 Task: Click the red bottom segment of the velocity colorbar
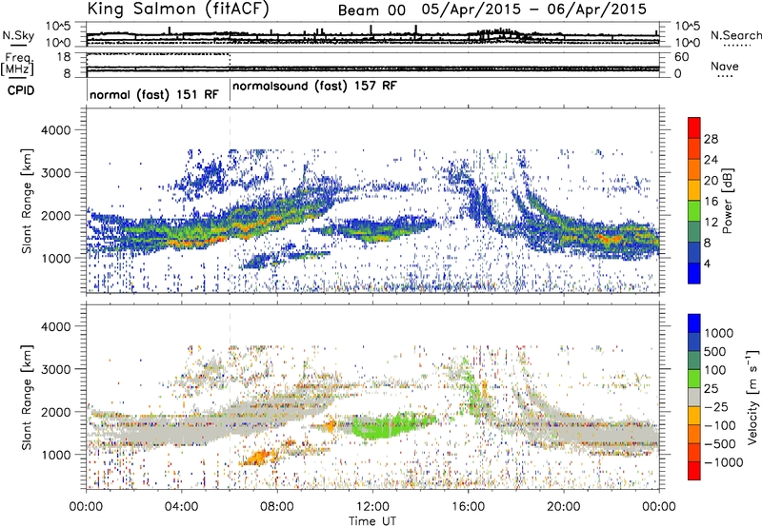(694, 471)
